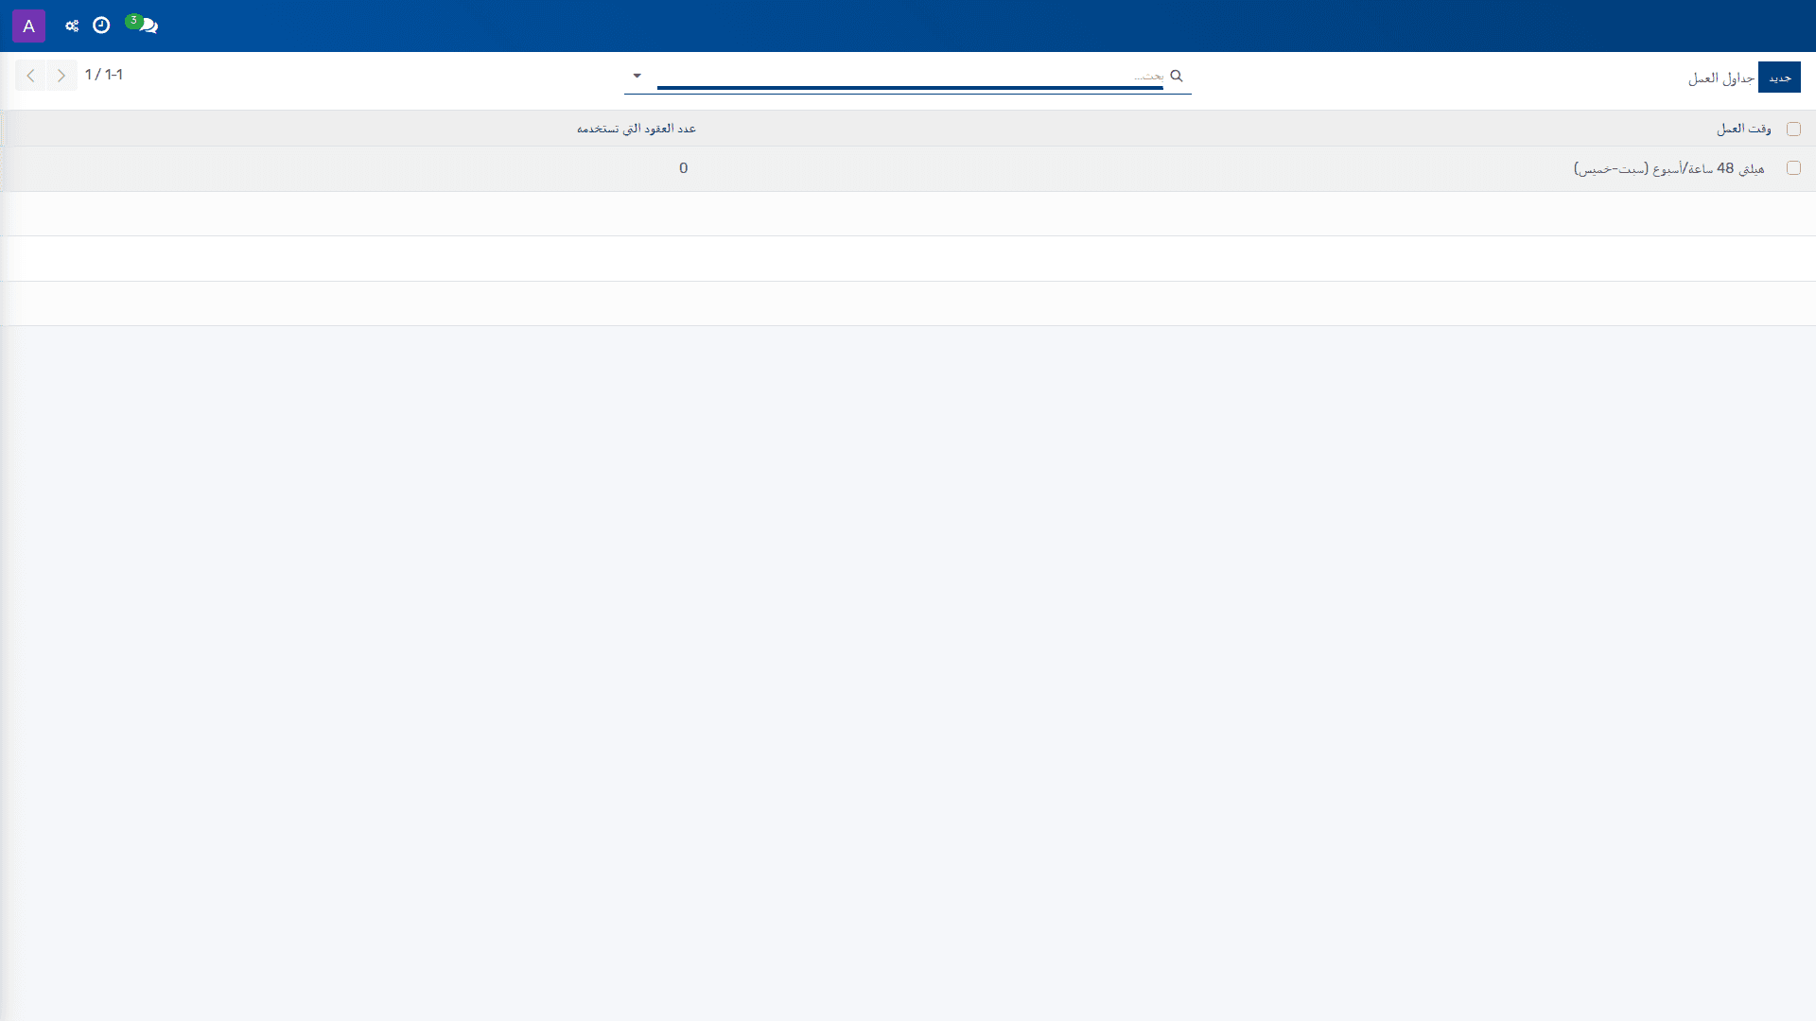Click the 'جديد' new button
Viewport: 1816px width, 1021px height.
[x=1779, y=78]
